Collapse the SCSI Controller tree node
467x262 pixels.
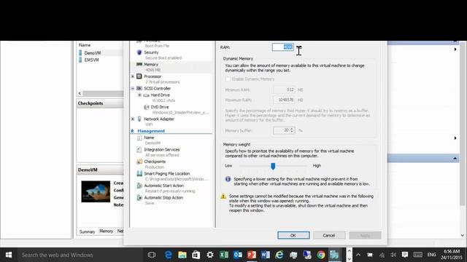tap(133, 88)
